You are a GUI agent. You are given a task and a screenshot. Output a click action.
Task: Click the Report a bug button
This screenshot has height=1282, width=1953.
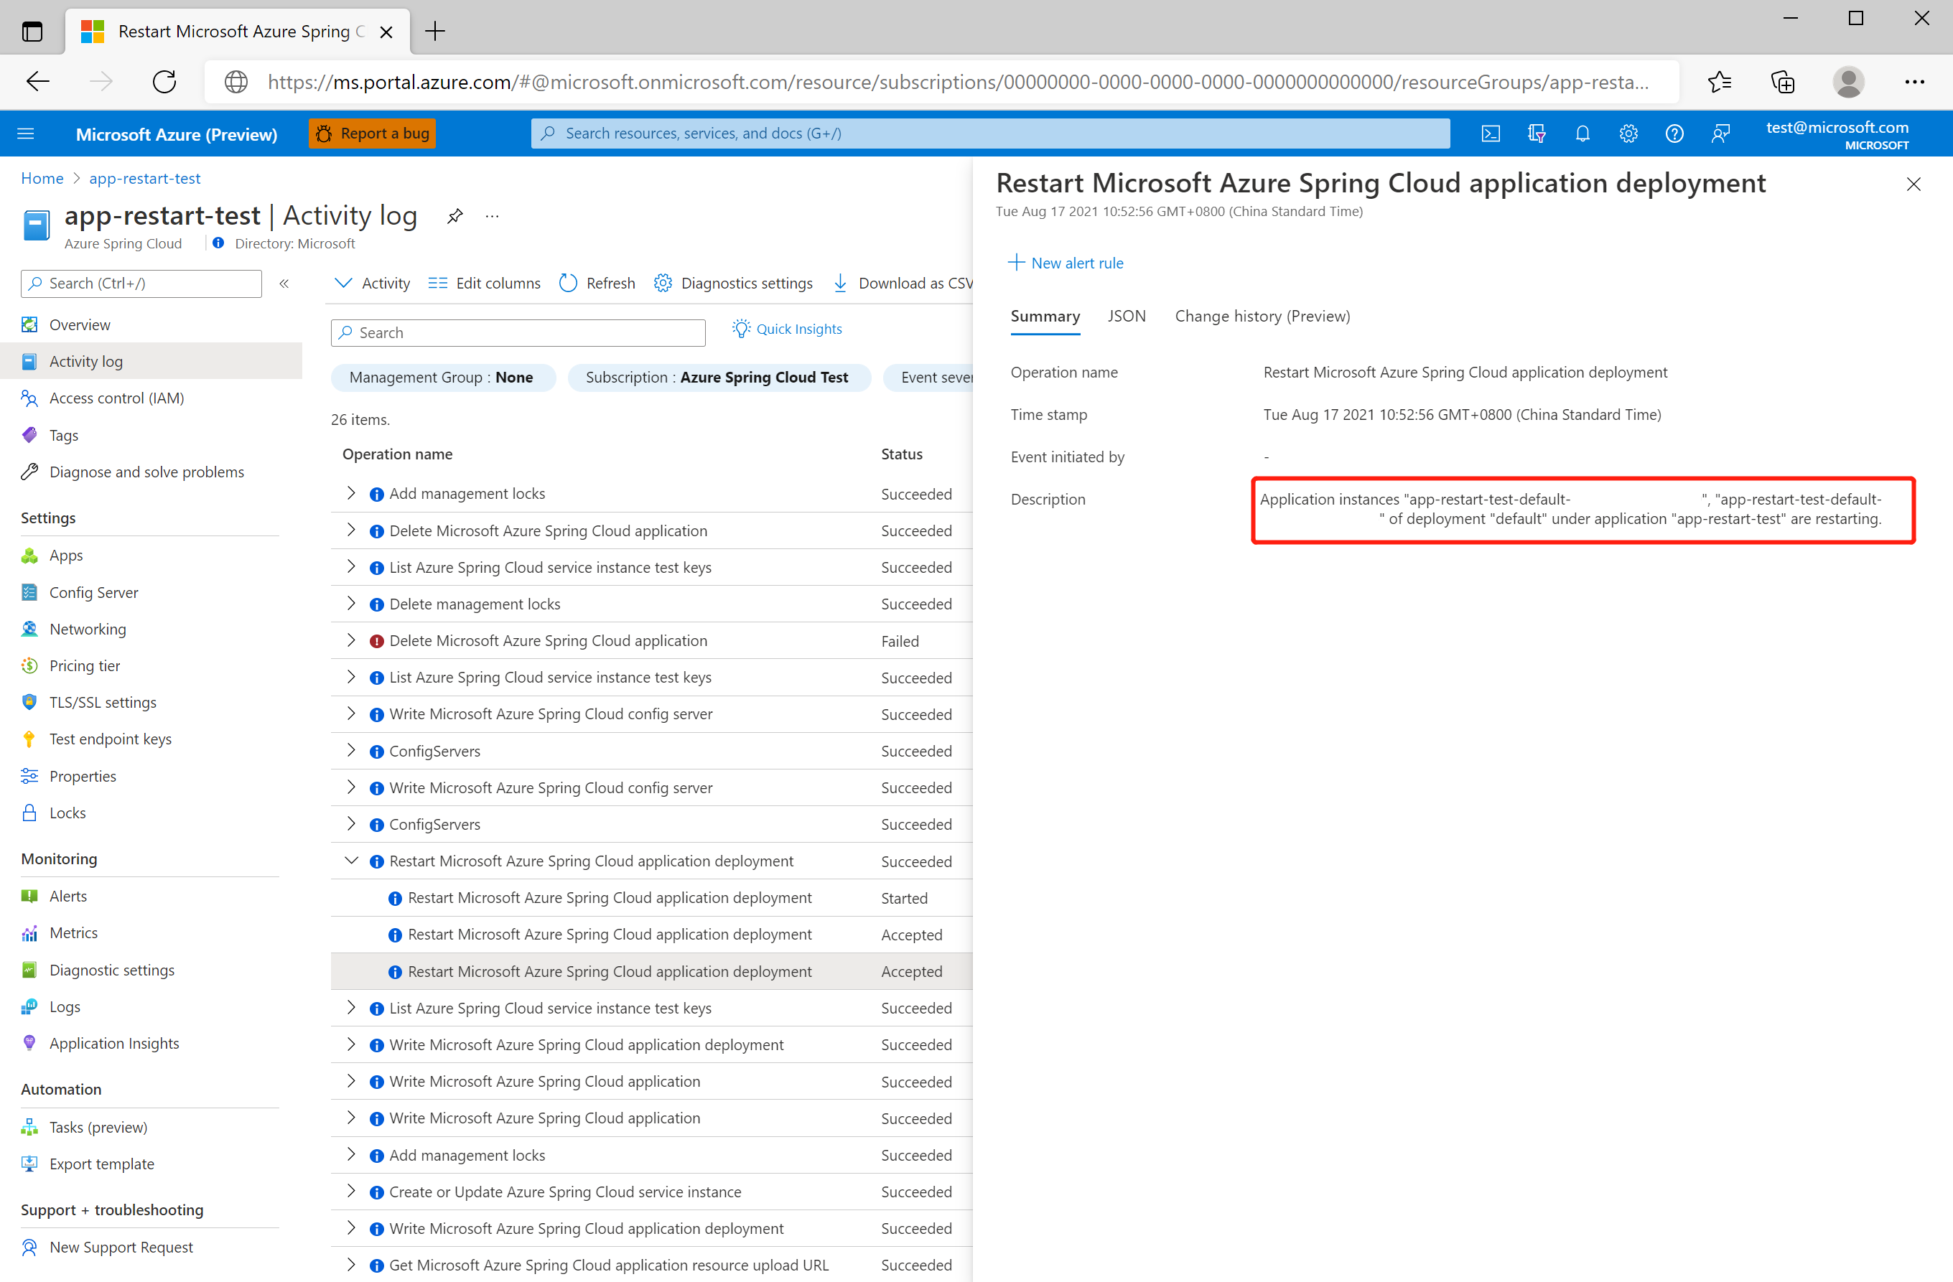click(373, 134)
